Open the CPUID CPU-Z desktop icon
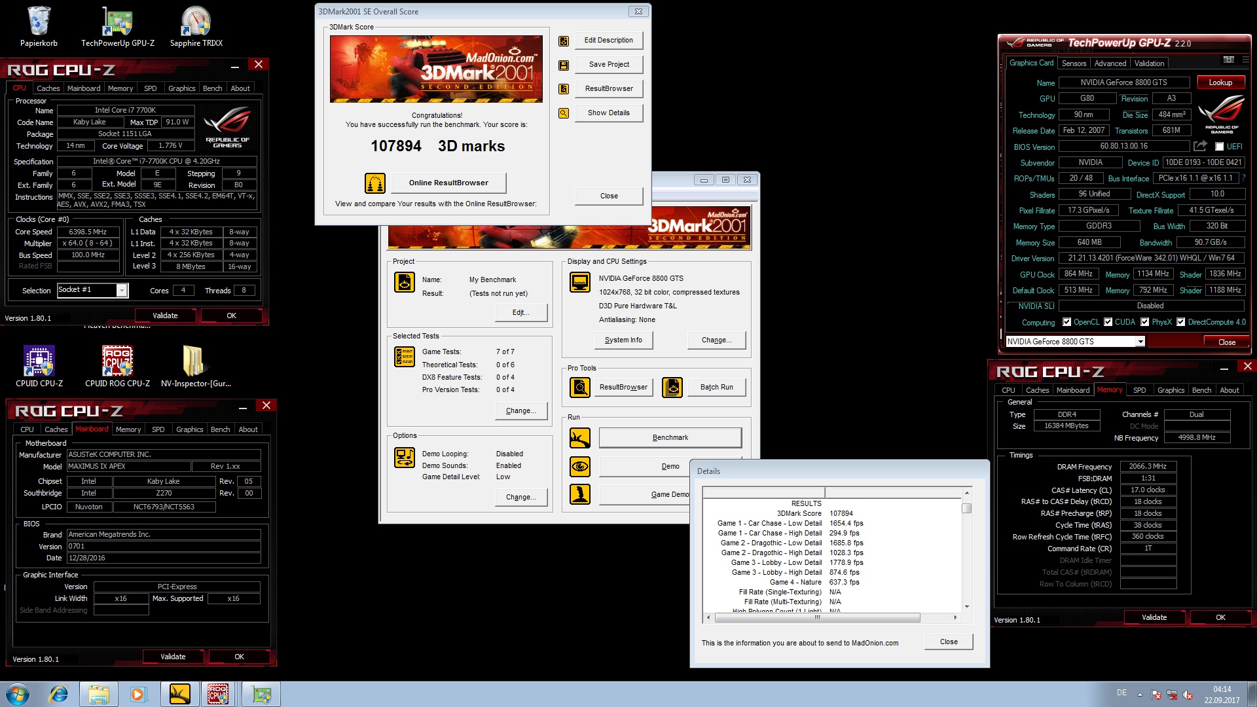This screenshot has height=707, width=1257. (x=39, y=367)
